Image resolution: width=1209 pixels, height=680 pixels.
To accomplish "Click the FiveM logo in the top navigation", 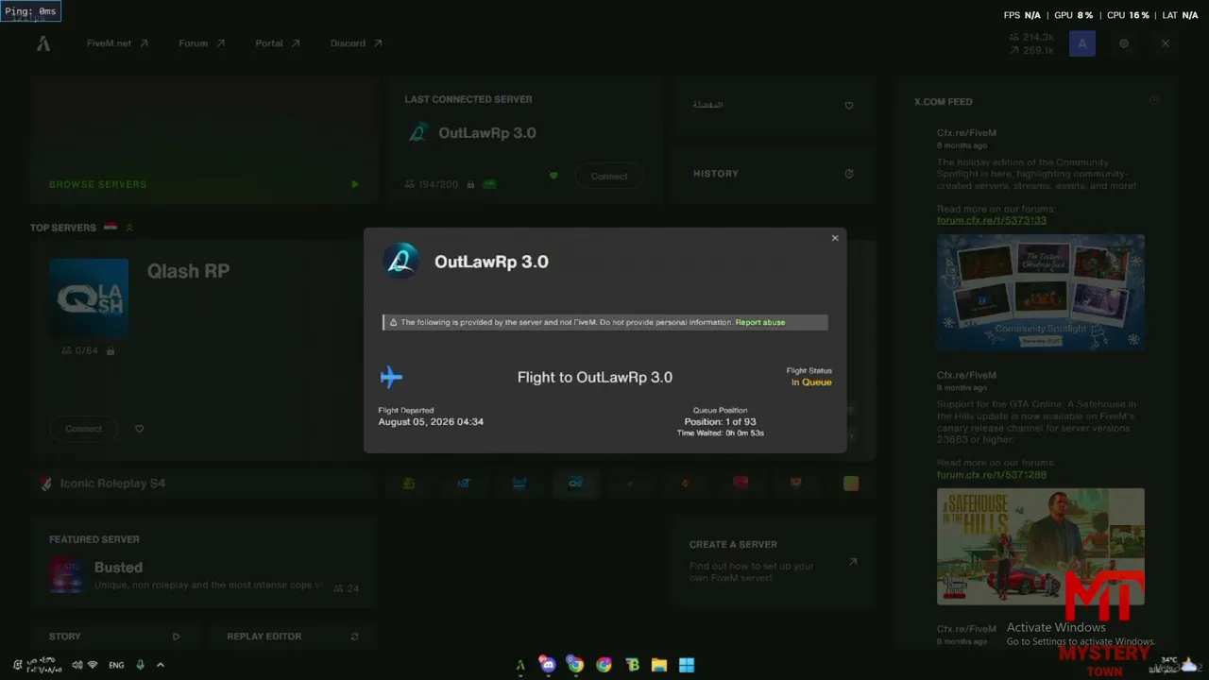I will (43, 43).
